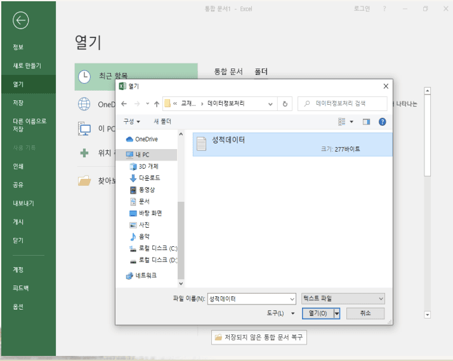Image resolution: width=453 pixels, height=361 pixels.
Task: Click the 새 폴더 button
Action: click(163, 121)
